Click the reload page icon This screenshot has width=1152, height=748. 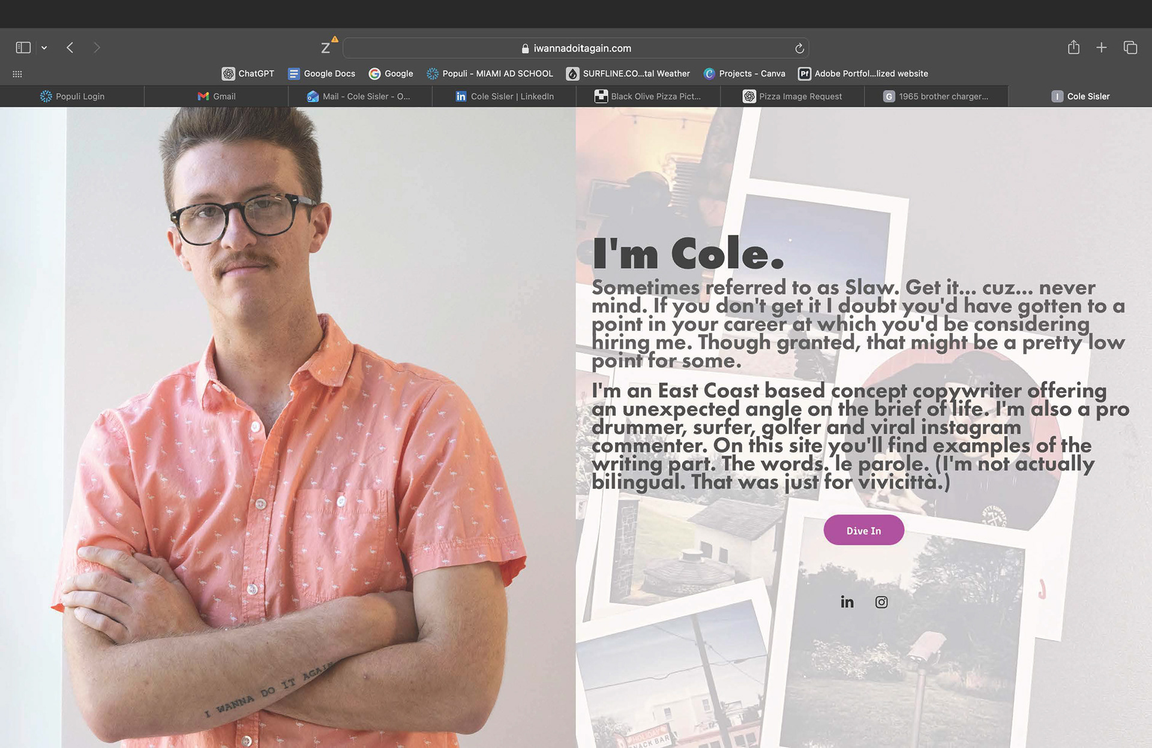pos(799,48)
